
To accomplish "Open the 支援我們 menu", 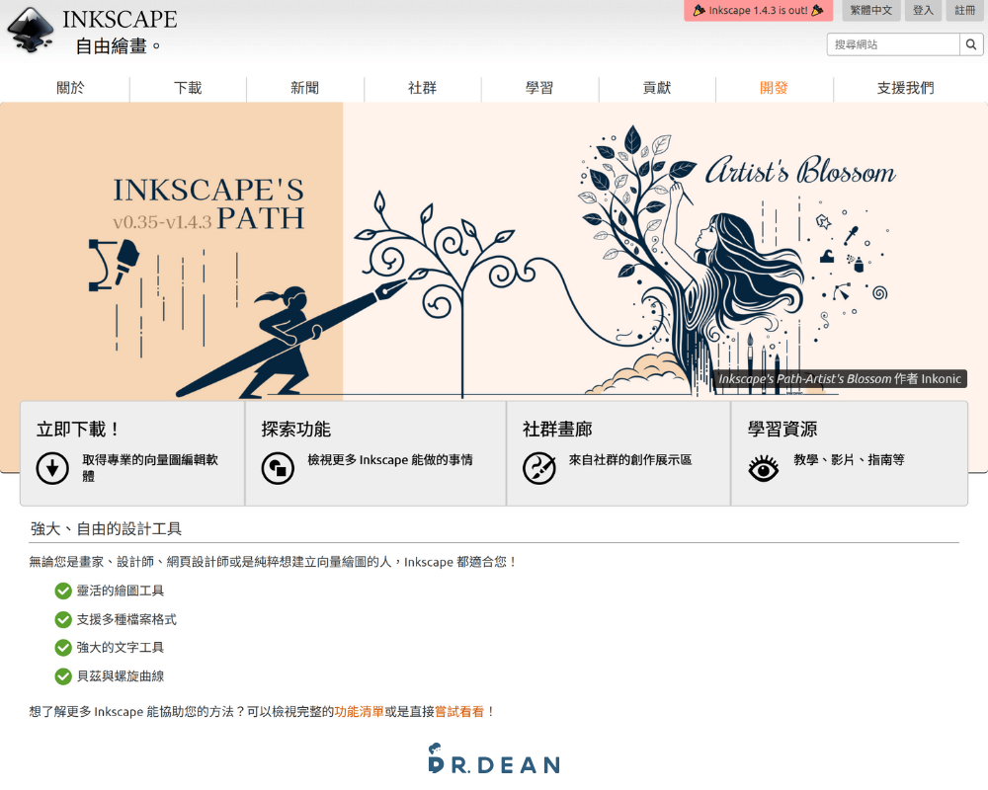I will [905, 88].
